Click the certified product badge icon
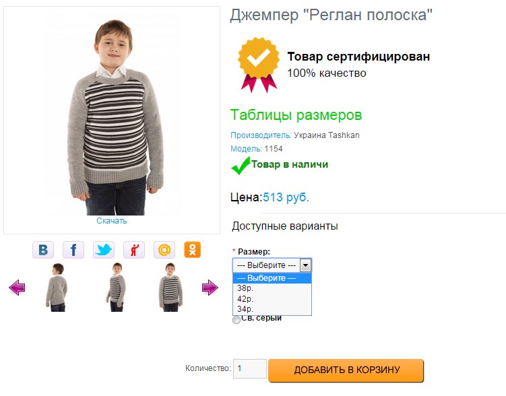 point(258,63)
